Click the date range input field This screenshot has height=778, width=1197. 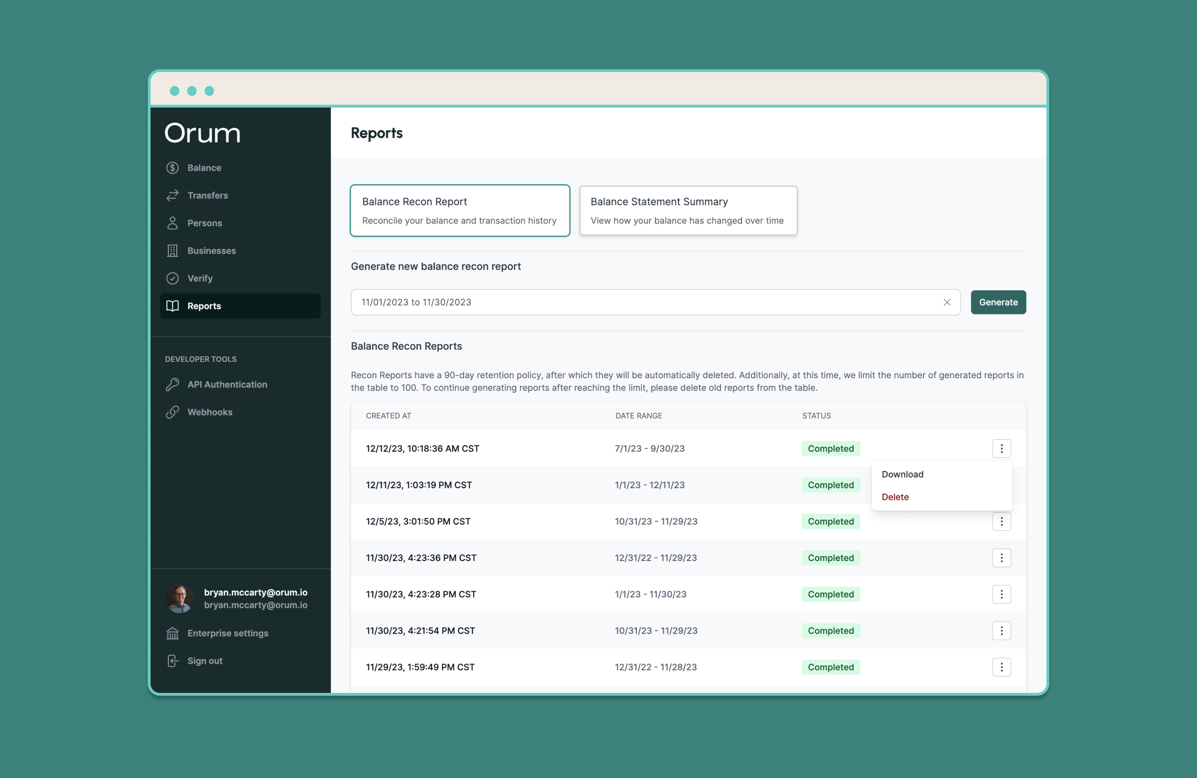(x=644, y=302)
